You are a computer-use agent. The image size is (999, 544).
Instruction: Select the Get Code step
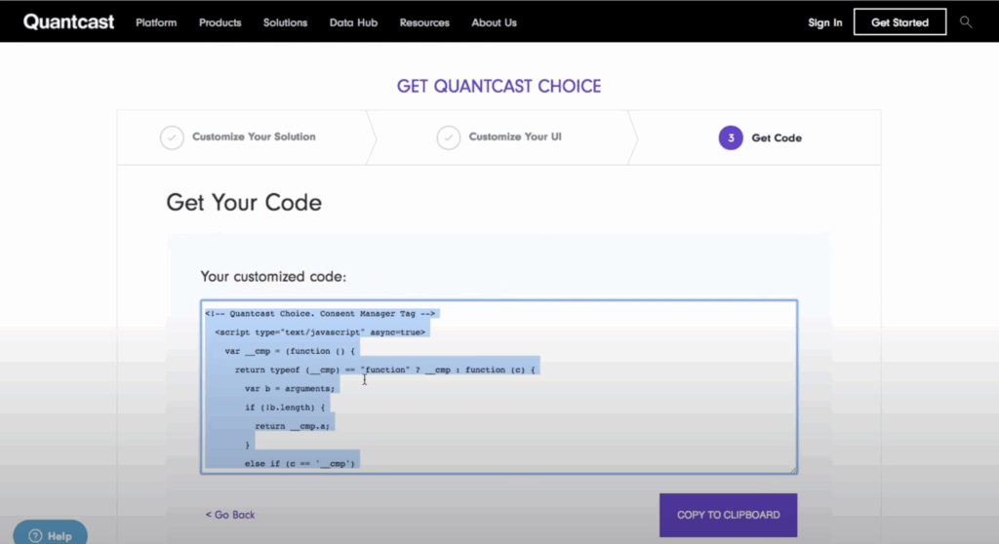point(777,137)
